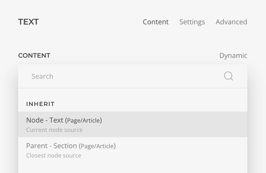This screenshot has height=173, width=266.
Task: Click the CONTENT field label
Action: (34, 56)
